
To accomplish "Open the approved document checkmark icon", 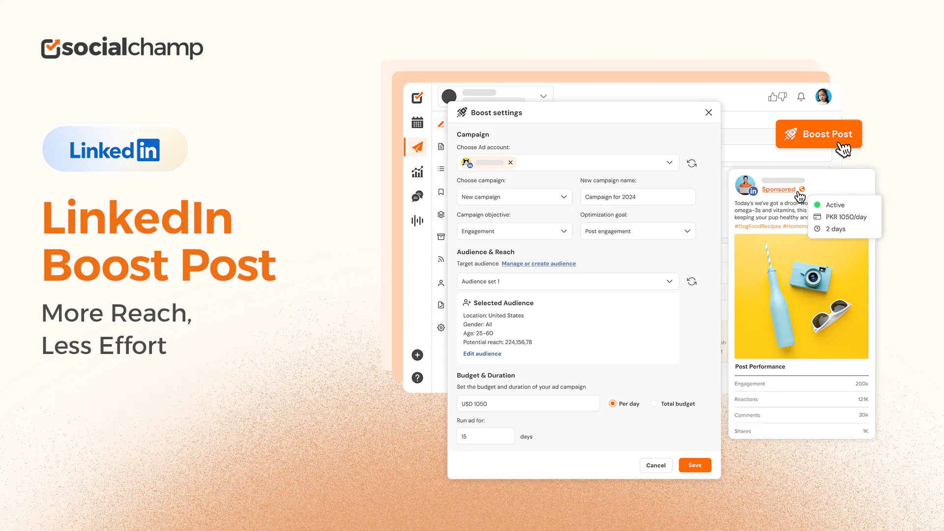I will [x=441, y=305].
